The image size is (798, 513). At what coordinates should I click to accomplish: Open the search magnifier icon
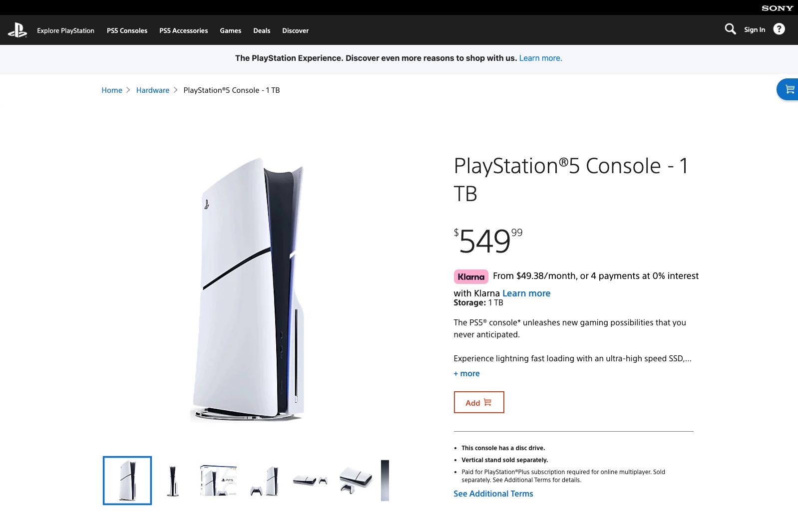[730, 29]
